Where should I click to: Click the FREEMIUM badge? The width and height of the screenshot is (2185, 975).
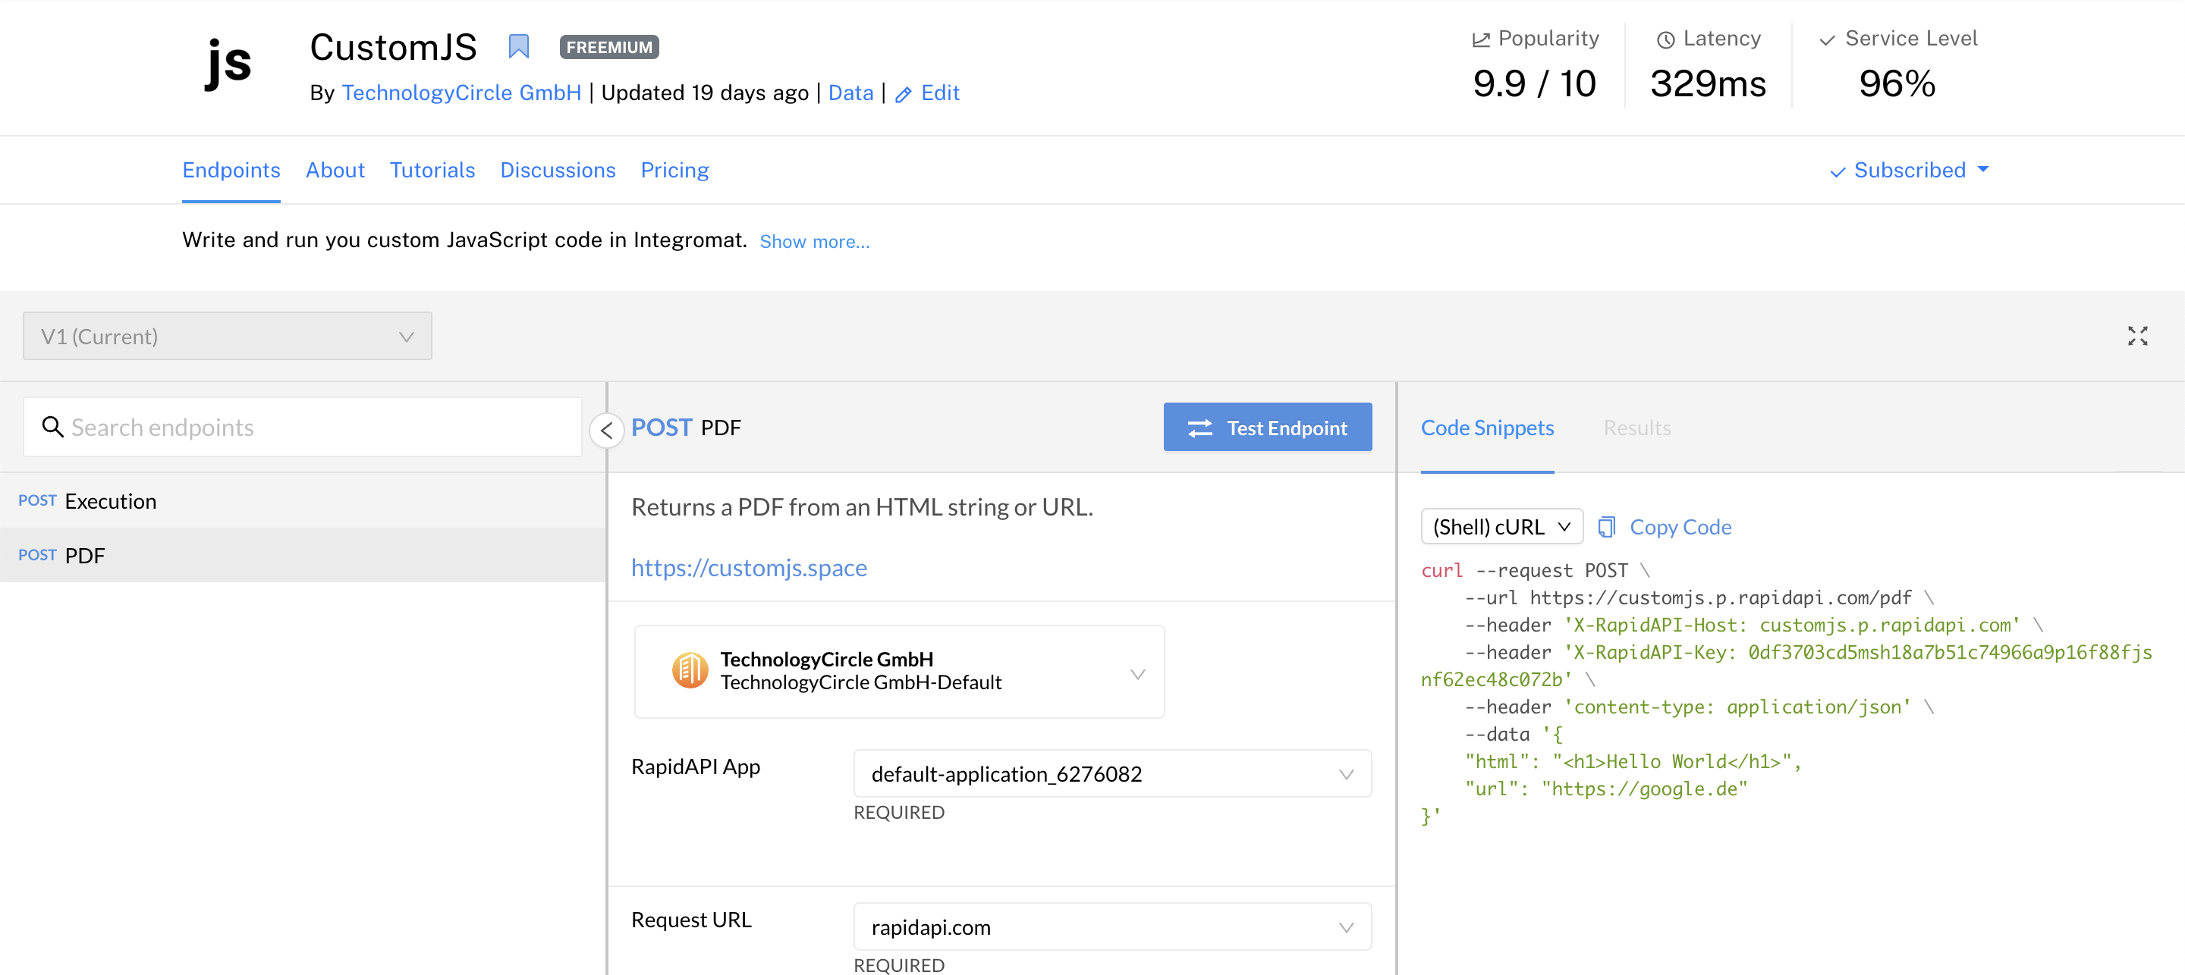(609, 48)
